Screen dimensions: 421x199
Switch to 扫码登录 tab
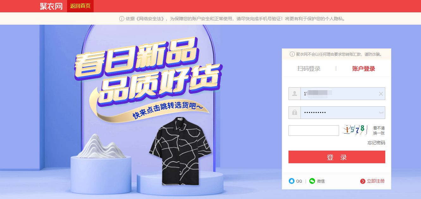point(309,69)
